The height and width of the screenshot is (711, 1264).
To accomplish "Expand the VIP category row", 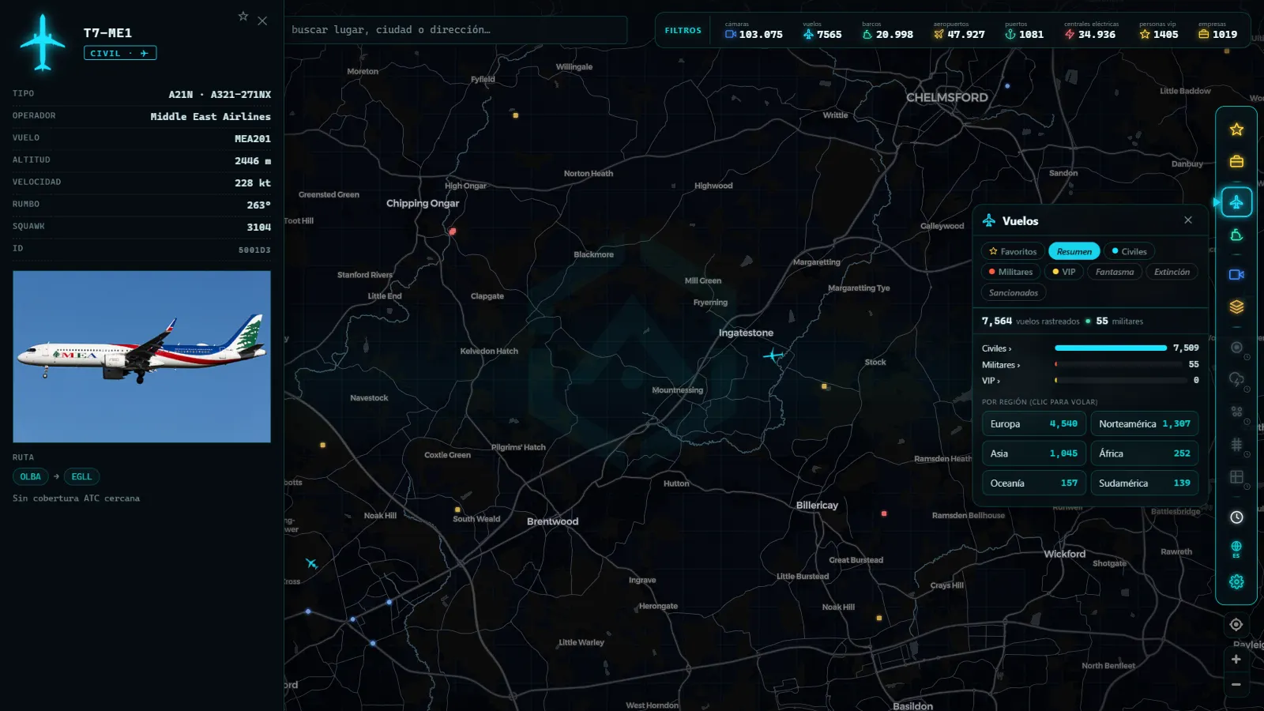I will (x=1090, y=381).
